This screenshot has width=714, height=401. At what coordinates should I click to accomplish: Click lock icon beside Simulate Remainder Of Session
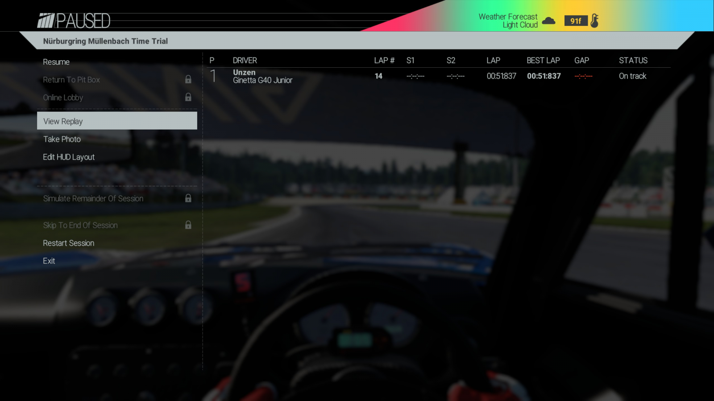[188, 198]
